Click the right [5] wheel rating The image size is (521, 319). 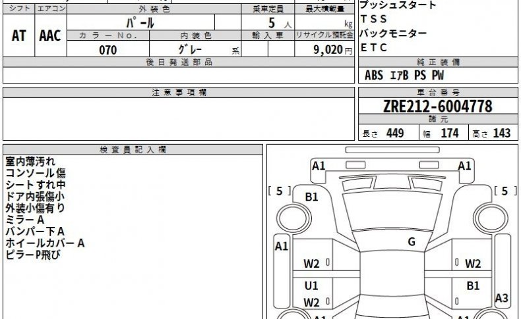tap(505, 191)
